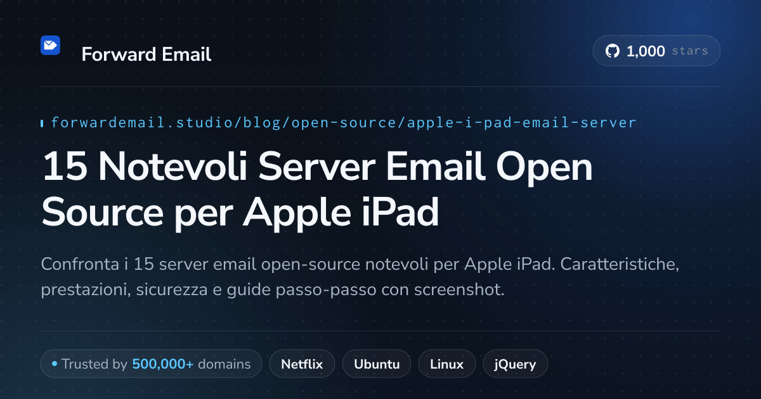The image size is (761, 399).
Task: Select the Ubuntu tag pill
Action: [377, 364]
